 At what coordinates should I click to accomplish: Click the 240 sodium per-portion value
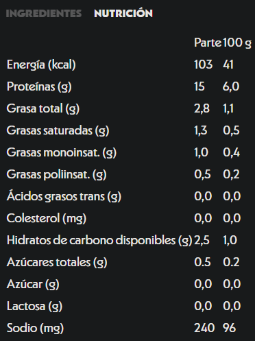[204, 328]
